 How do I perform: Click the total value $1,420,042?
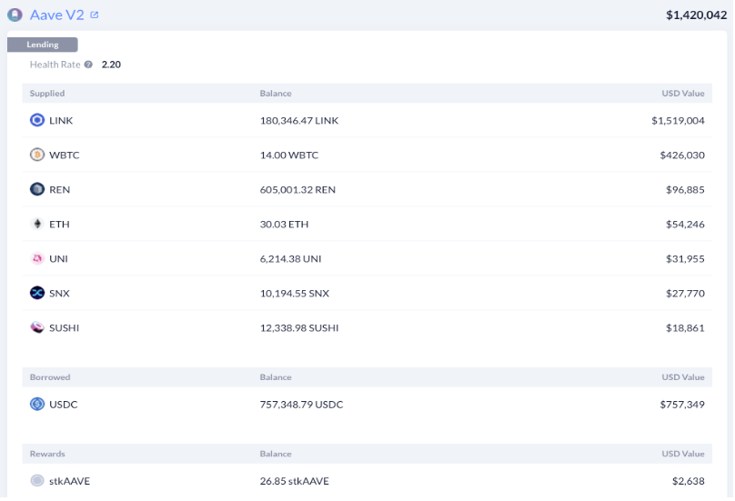coord(696,15)
